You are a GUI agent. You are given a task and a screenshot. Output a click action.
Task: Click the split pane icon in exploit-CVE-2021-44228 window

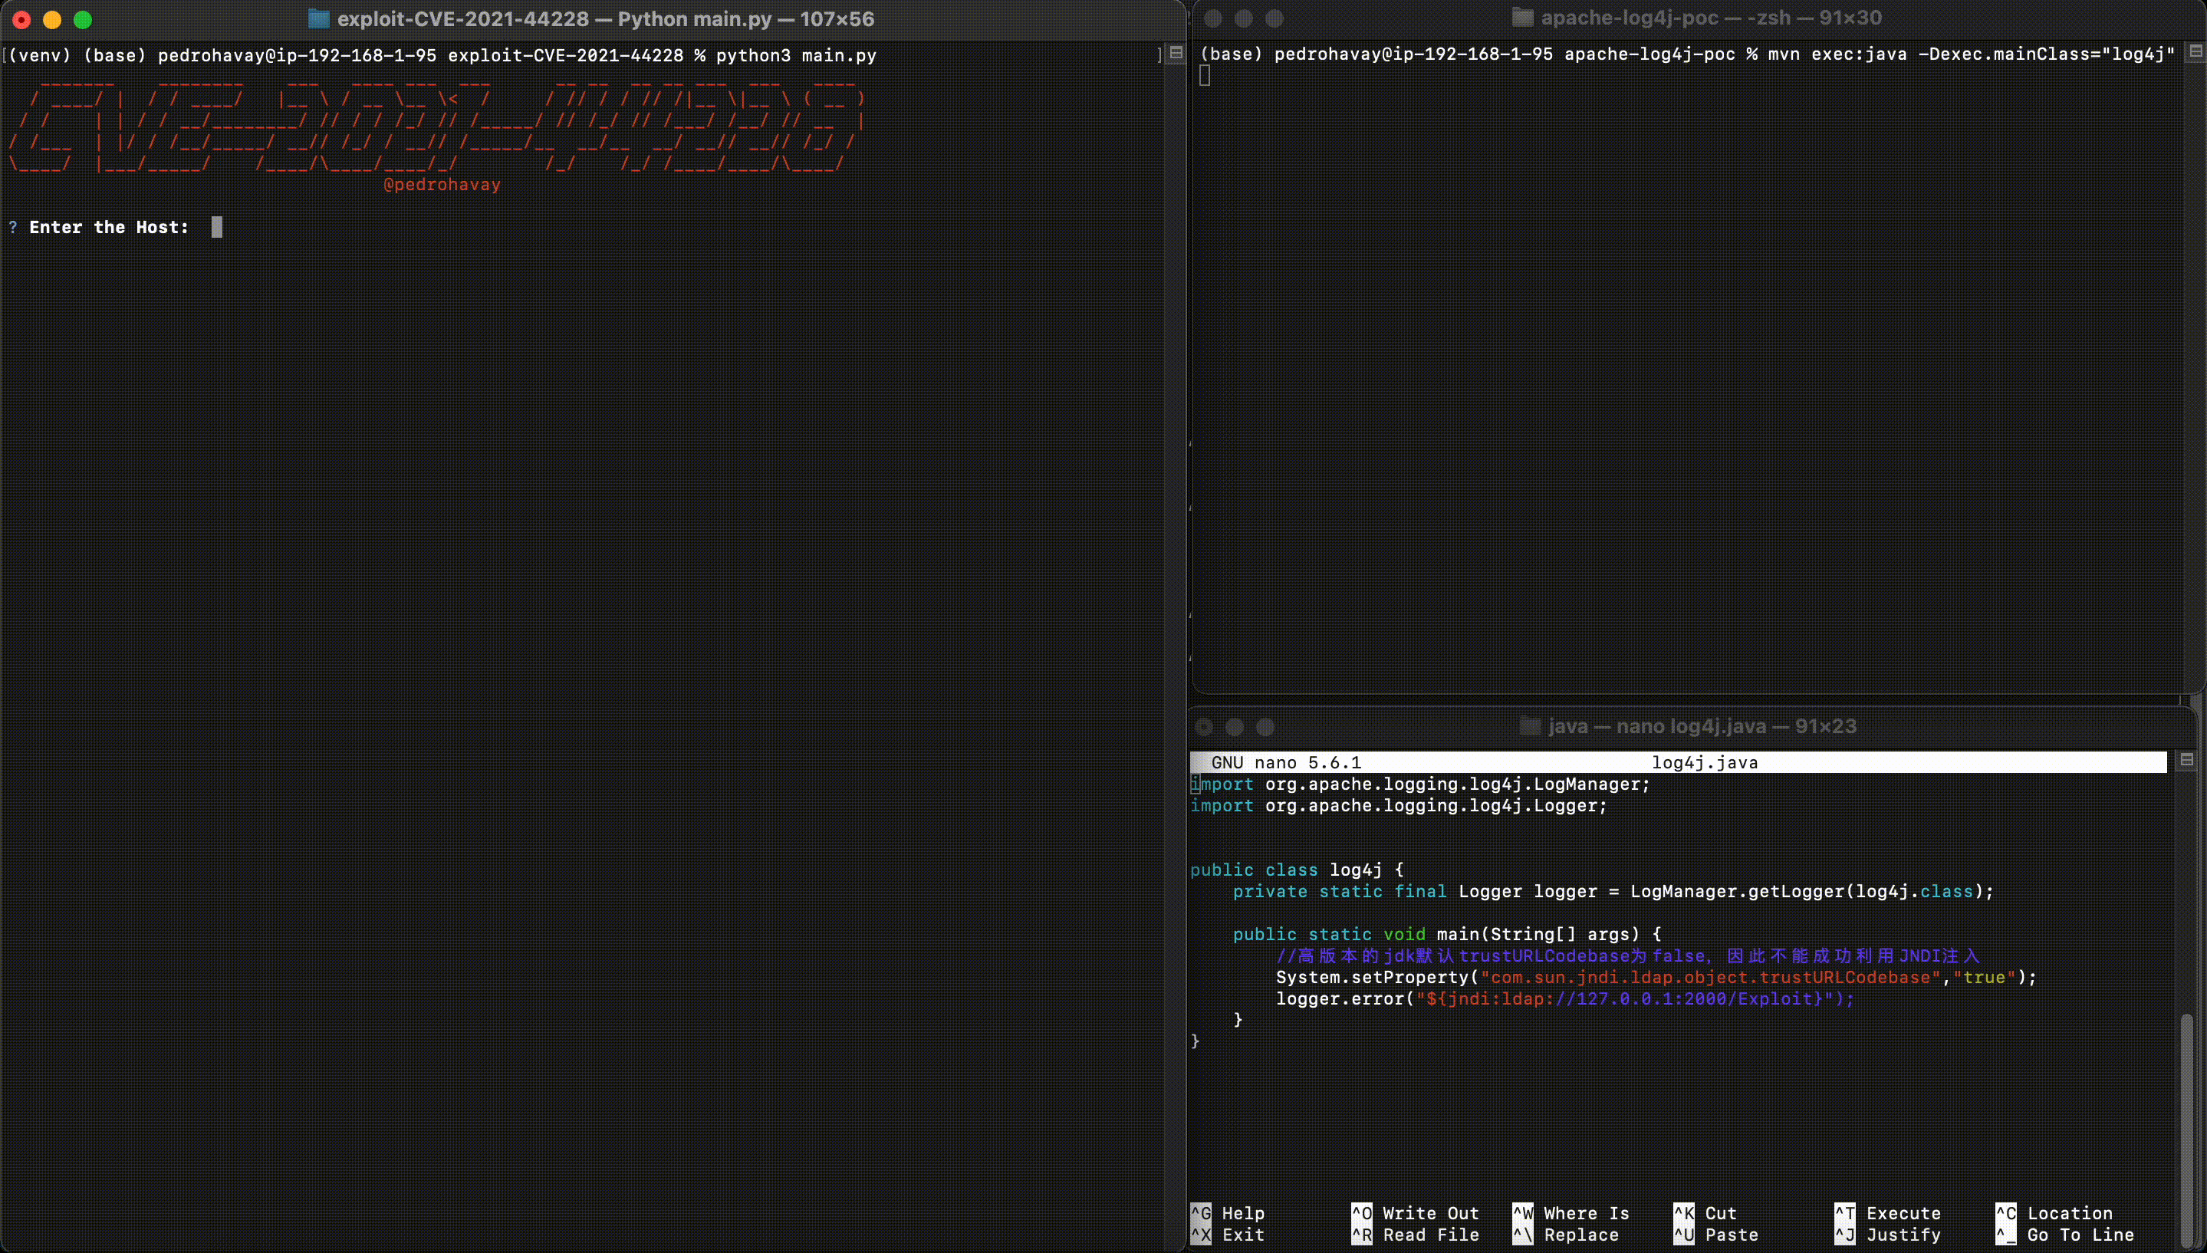pos(1176,52)
